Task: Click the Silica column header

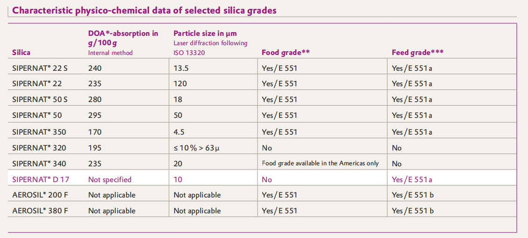Action: coord(21,53)
